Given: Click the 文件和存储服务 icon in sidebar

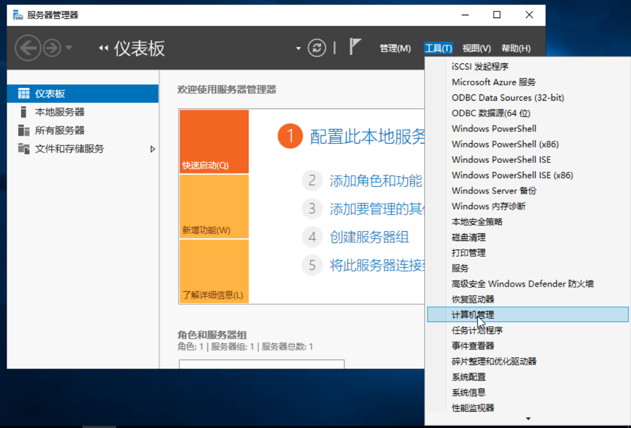Looking at the screenshot, I should pos(24,149).
